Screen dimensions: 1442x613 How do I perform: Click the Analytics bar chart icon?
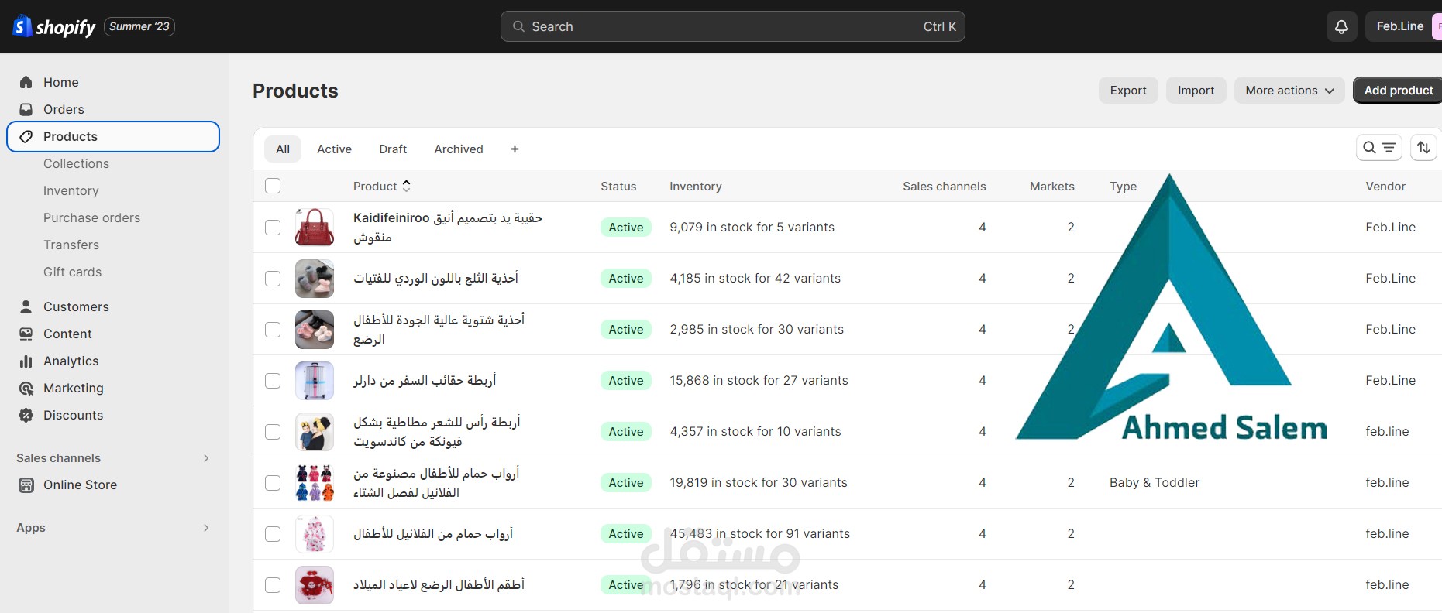click(x=26, y=361)
